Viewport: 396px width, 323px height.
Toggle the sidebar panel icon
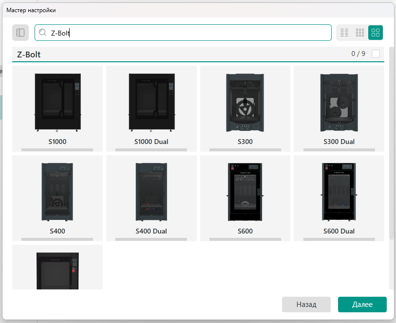pyautogui.click(x=20, y=33)
